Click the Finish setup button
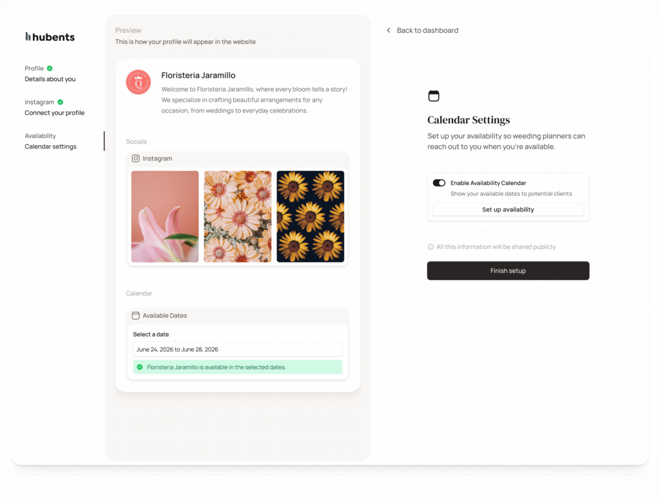 coord(508,271)
